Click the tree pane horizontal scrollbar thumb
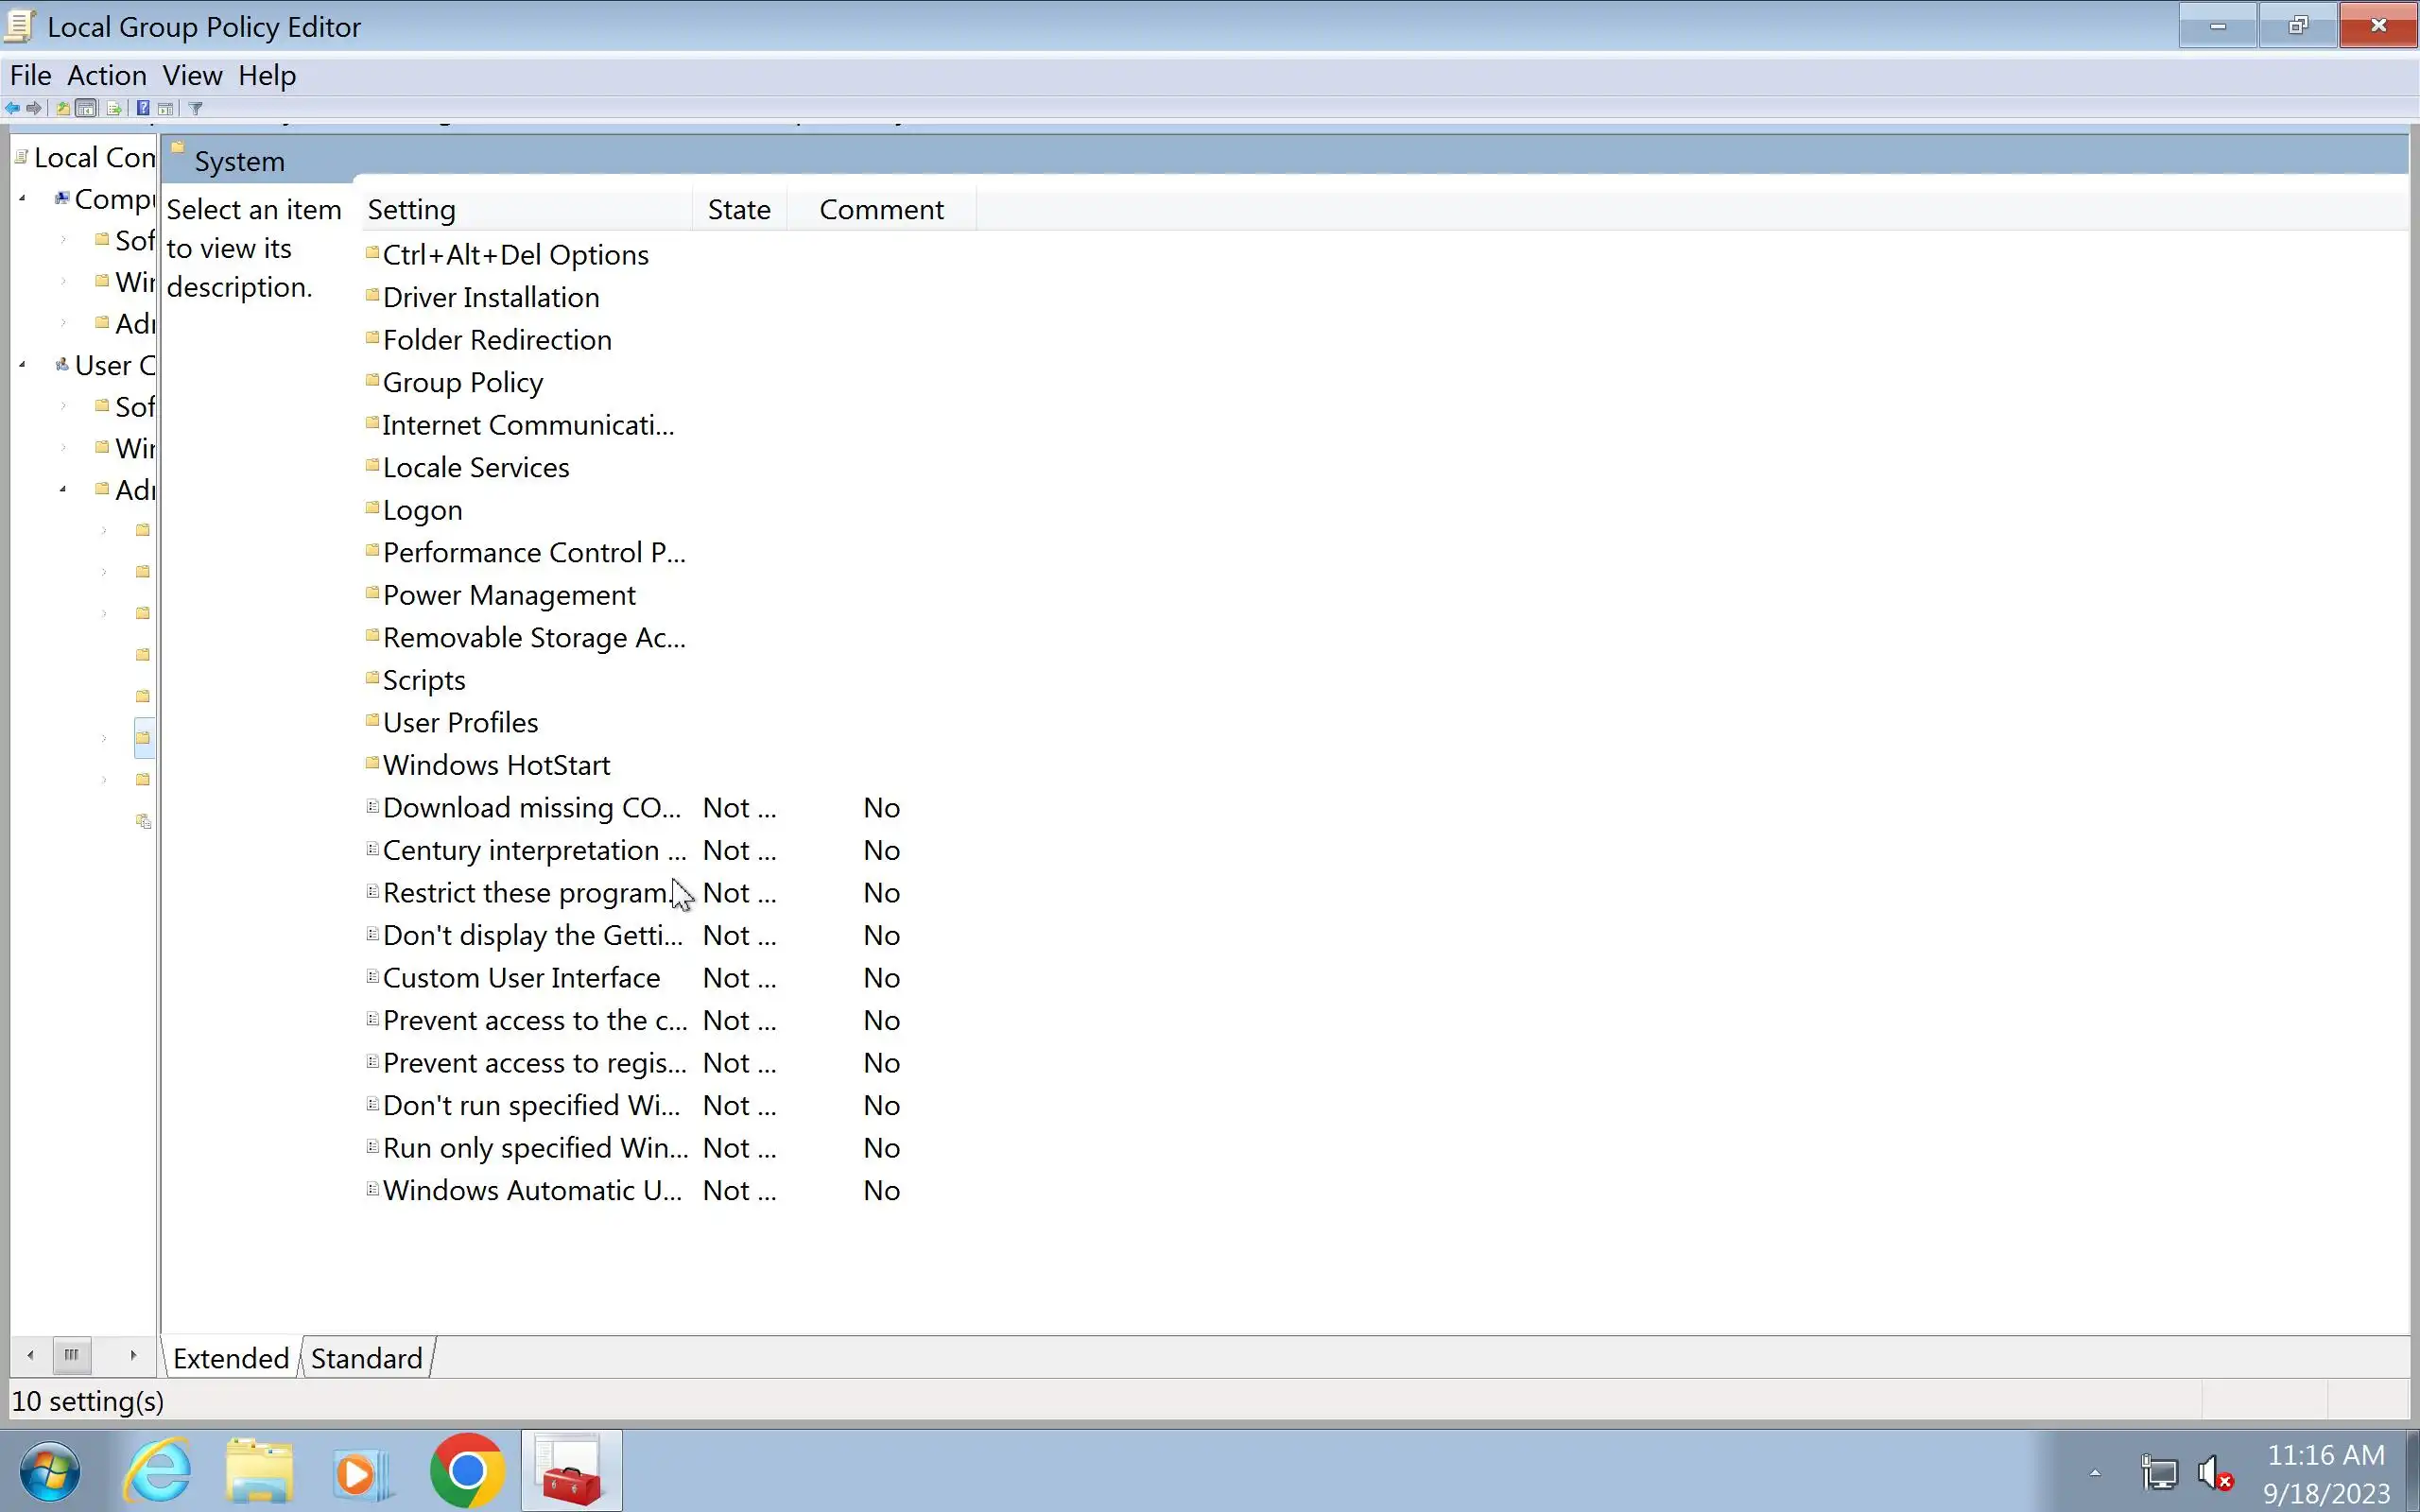Image resolution: width=2420 pixels, height=1512 pixels. (71, 1355)
